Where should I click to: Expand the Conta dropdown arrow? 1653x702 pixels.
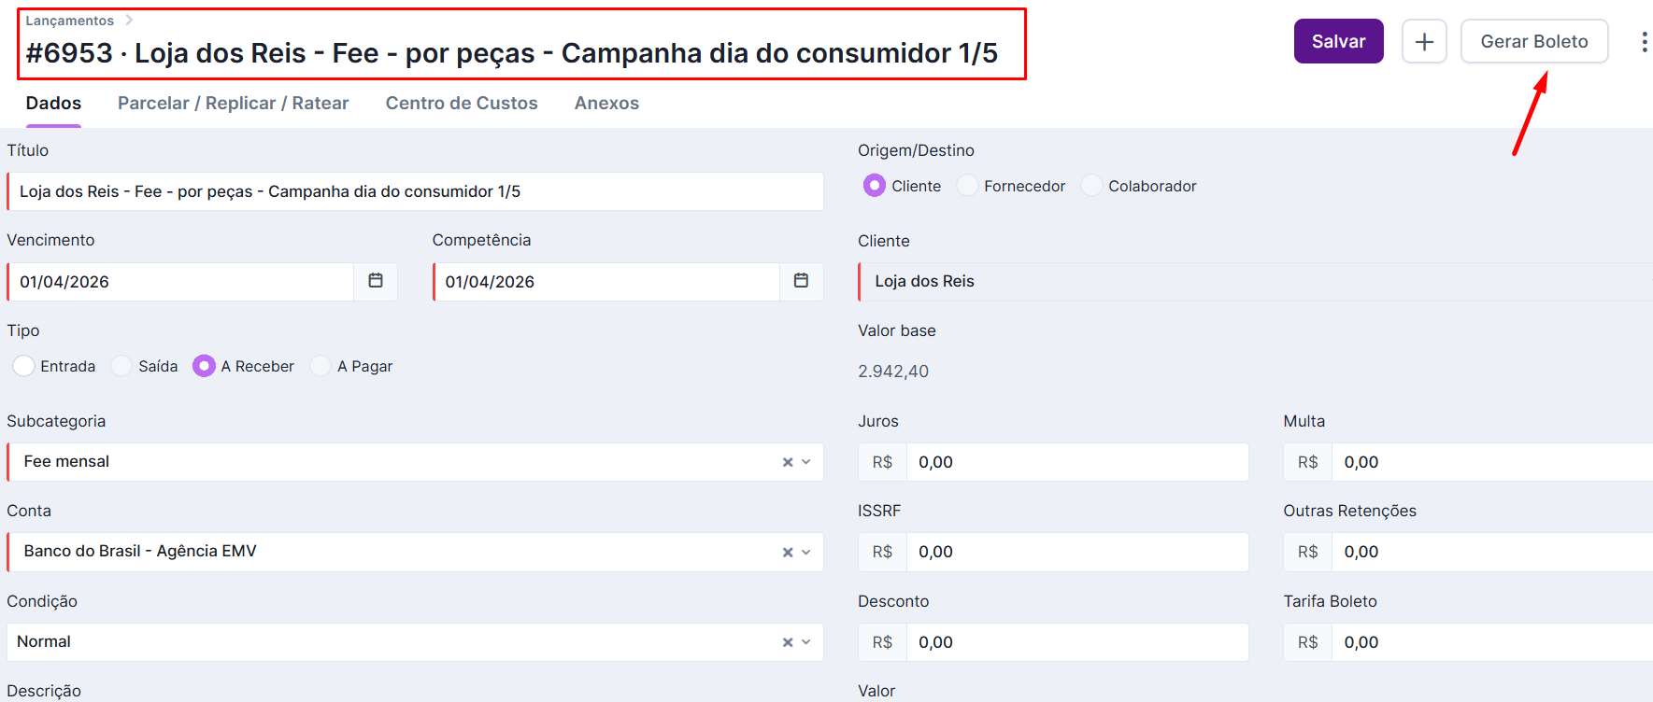[806, 553]
